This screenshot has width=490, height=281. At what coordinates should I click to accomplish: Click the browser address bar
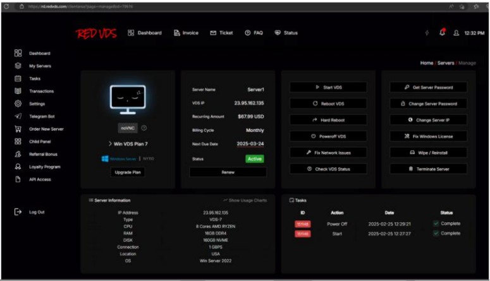190,6
